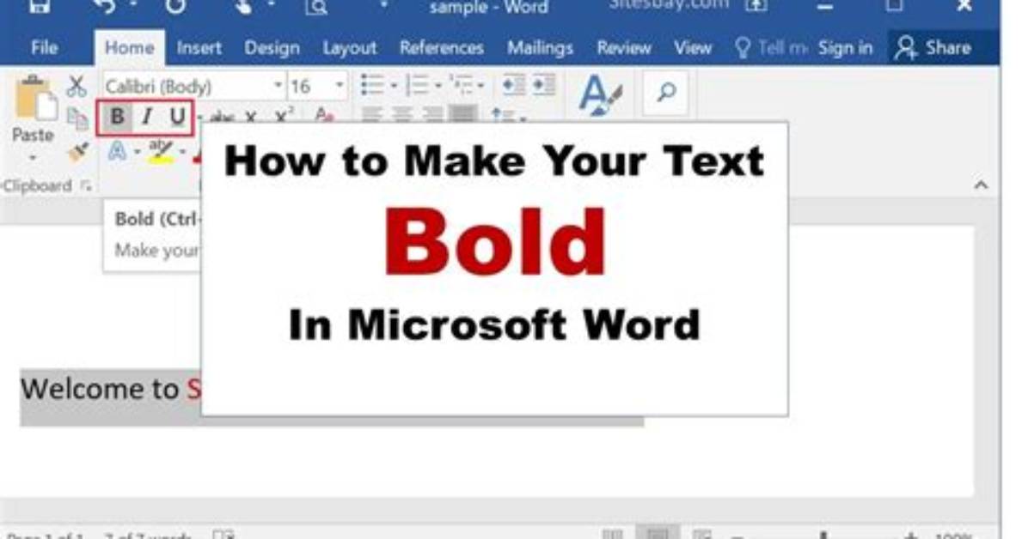Undo the last action
The width and height of the screenshot is (1028, 539).
(x=104, y=7)
